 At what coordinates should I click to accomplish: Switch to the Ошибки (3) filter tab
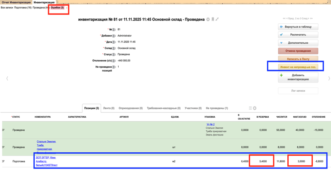(57, 7)
